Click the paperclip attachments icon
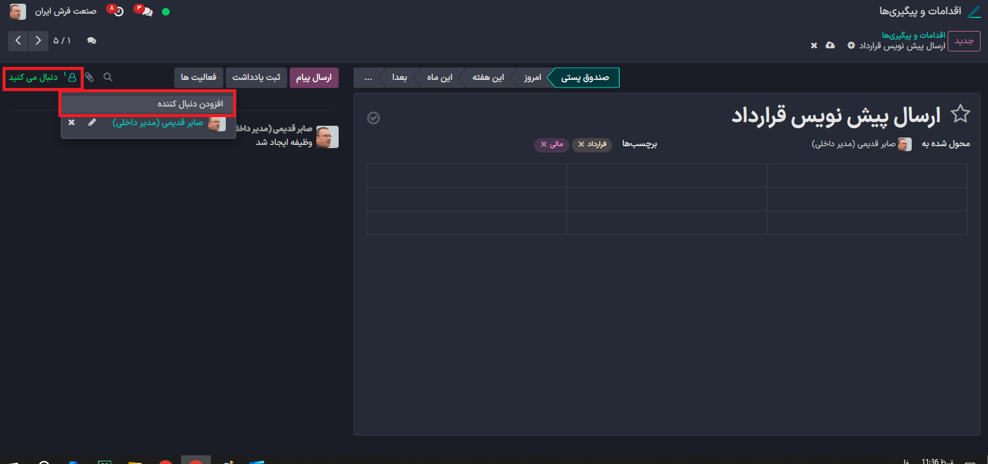 89,77
